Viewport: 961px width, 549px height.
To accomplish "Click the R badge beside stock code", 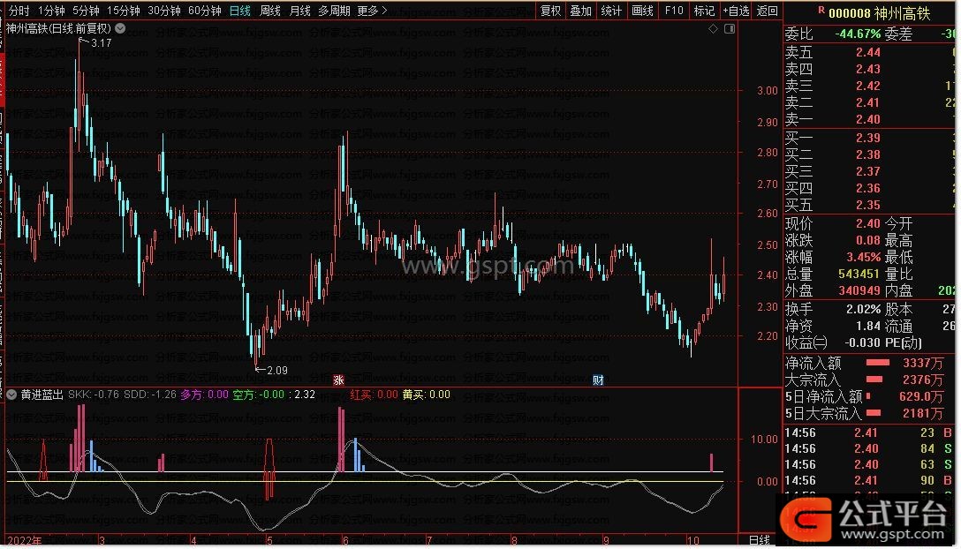I will (x=821, y=11).
